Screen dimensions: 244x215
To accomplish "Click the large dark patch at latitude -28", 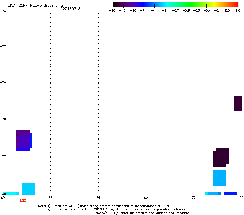I will (x=221, y=157).
